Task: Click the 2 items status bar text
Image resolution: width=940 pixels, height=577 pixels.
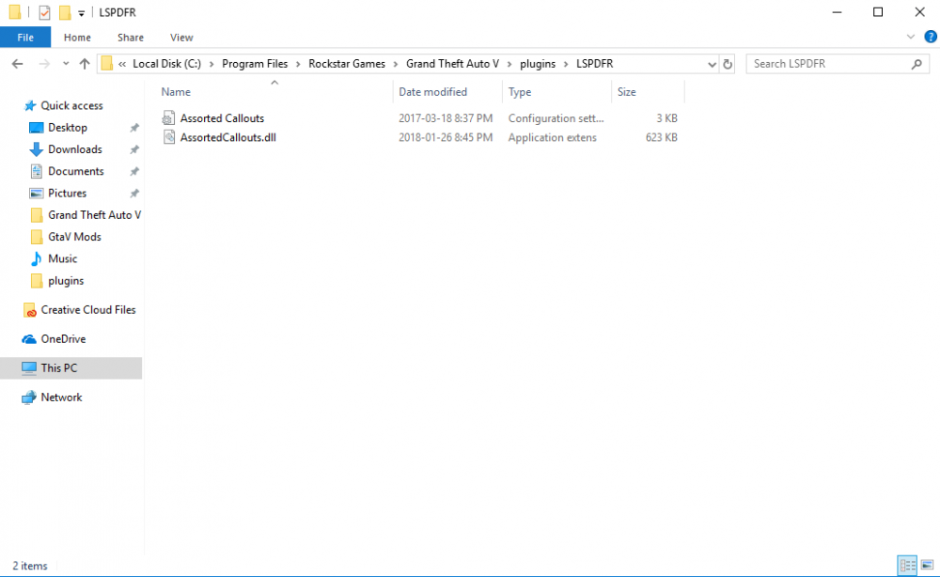Action: click(x=30, y=566)
